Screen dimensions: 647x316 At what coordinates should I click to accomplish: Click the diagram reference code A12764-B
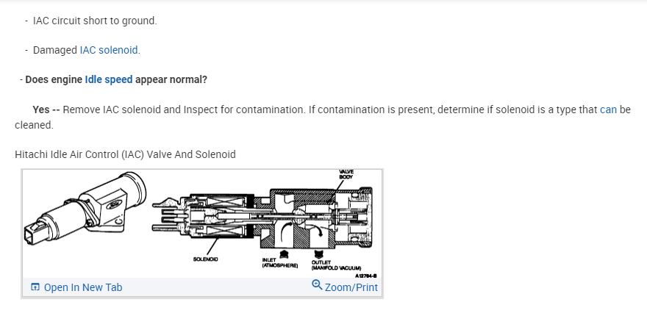[x=365, y=276]
